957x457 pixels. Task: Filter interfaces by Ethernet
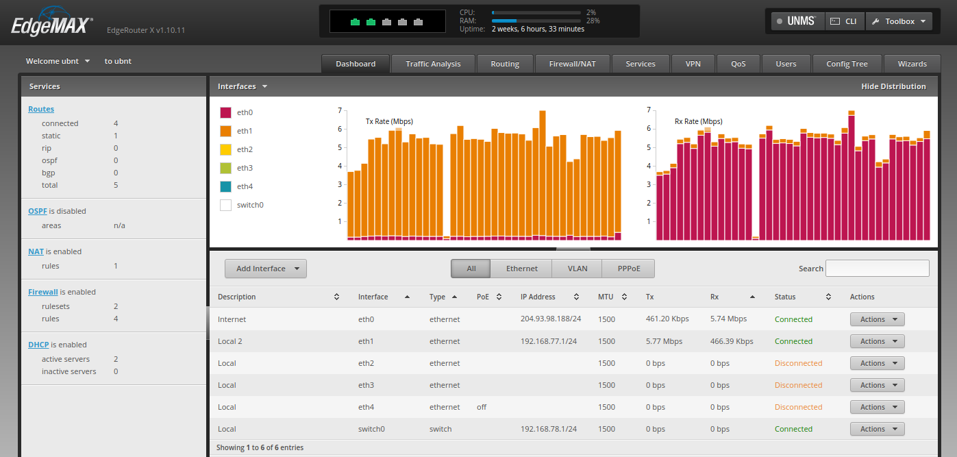pos(521,269)
